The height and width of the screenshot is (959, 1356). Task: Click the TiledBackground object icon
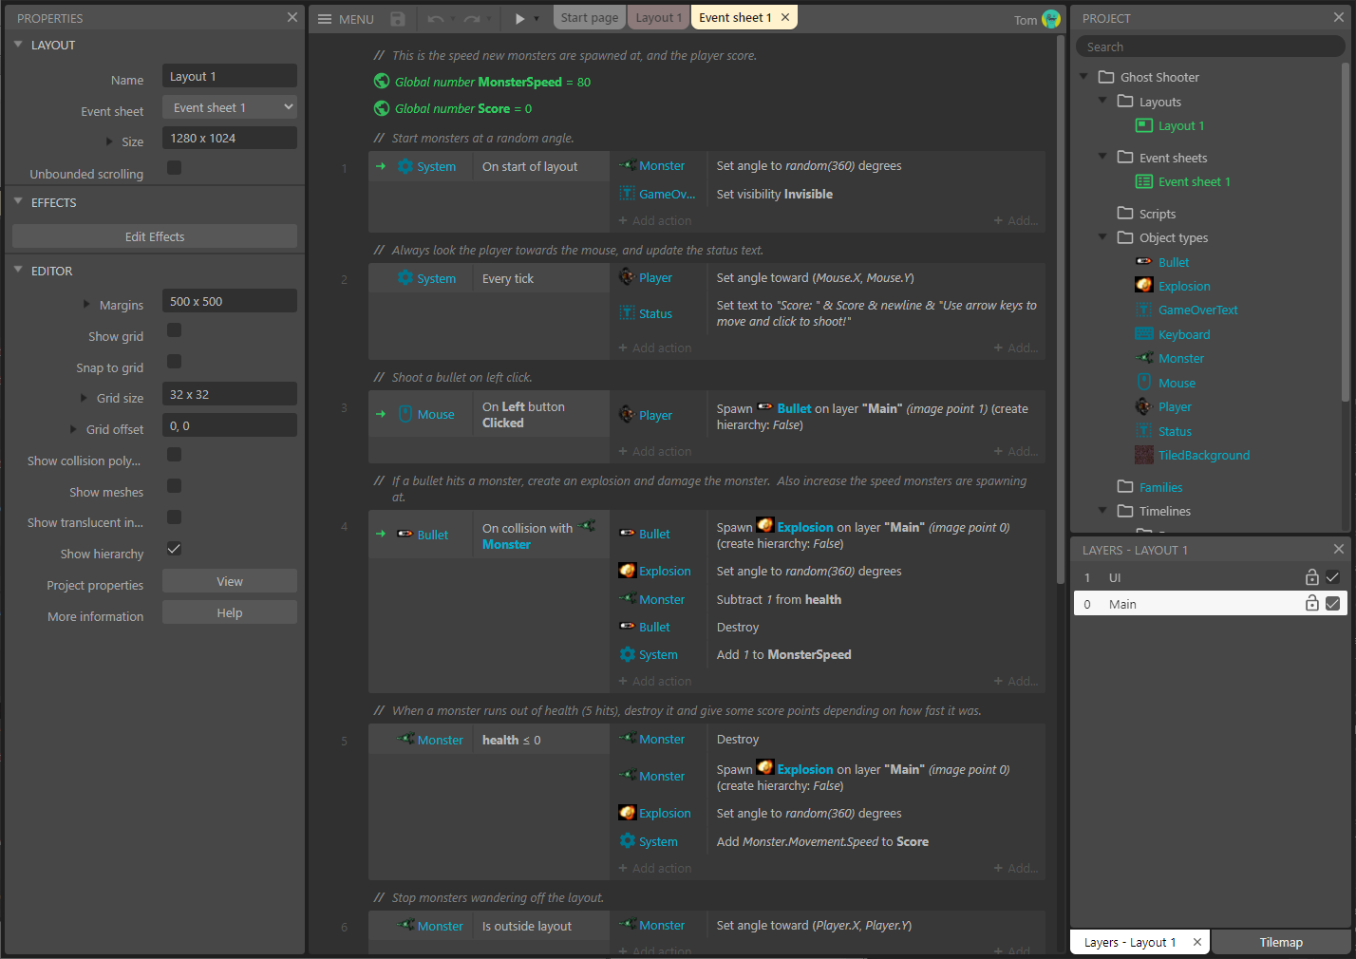1144,455
